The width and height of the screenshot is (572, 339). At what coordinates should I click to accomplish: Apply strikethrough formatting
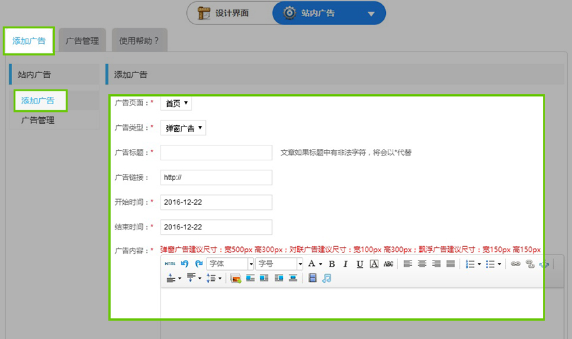(388, 264)
